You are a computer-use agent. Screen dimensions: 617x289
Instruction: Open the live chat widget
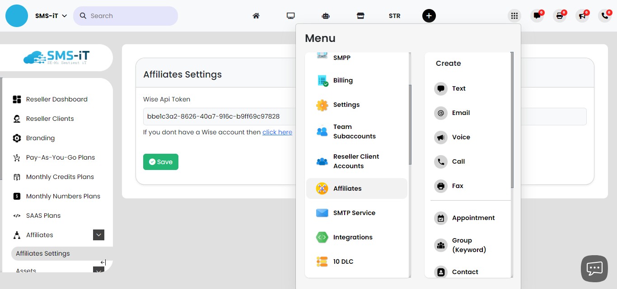594,268
